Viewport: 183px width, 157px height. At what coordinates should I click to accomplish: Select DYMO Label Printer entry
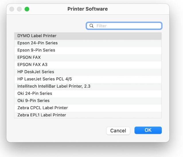pos(88,36)
